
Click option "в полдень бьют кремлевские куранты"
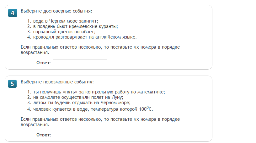point(75,26)
